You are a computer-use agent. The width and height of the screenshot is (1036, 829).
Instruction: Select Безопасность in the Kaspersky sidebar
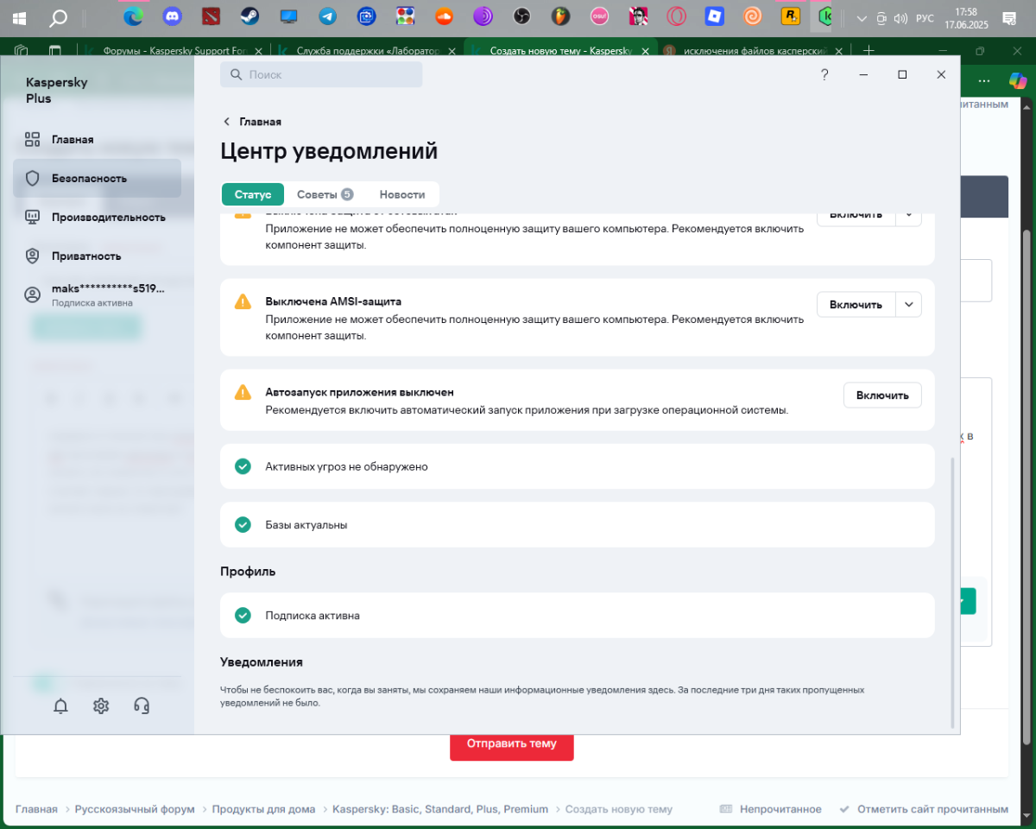coord(97,178)
